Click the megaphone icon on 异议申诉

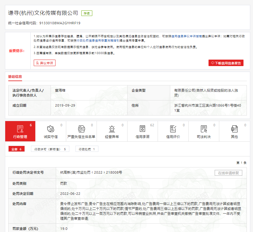pos(36,63)
